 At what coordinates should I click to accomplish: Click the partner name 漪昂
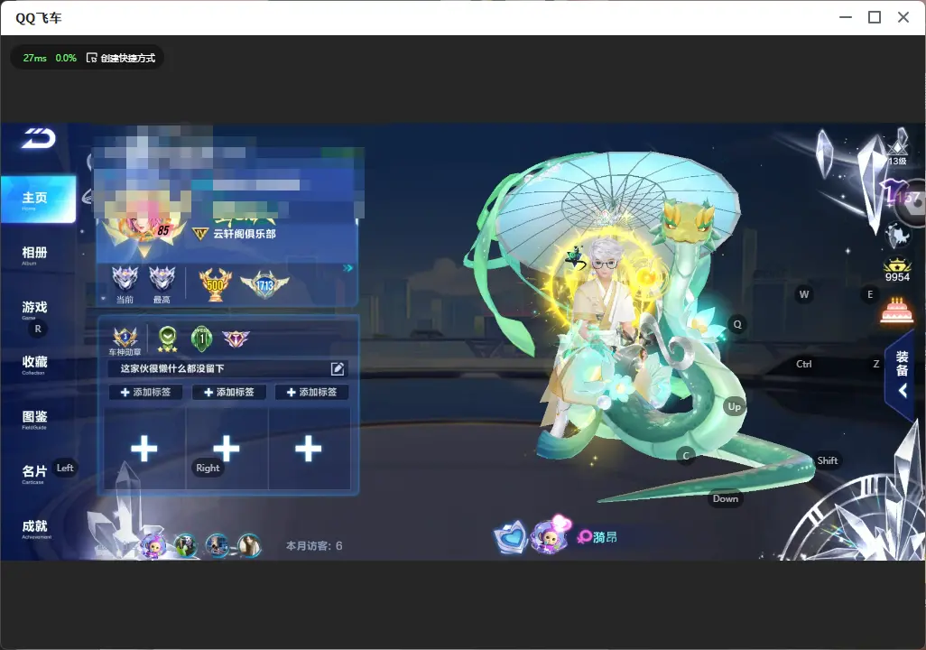click(606, 537)
